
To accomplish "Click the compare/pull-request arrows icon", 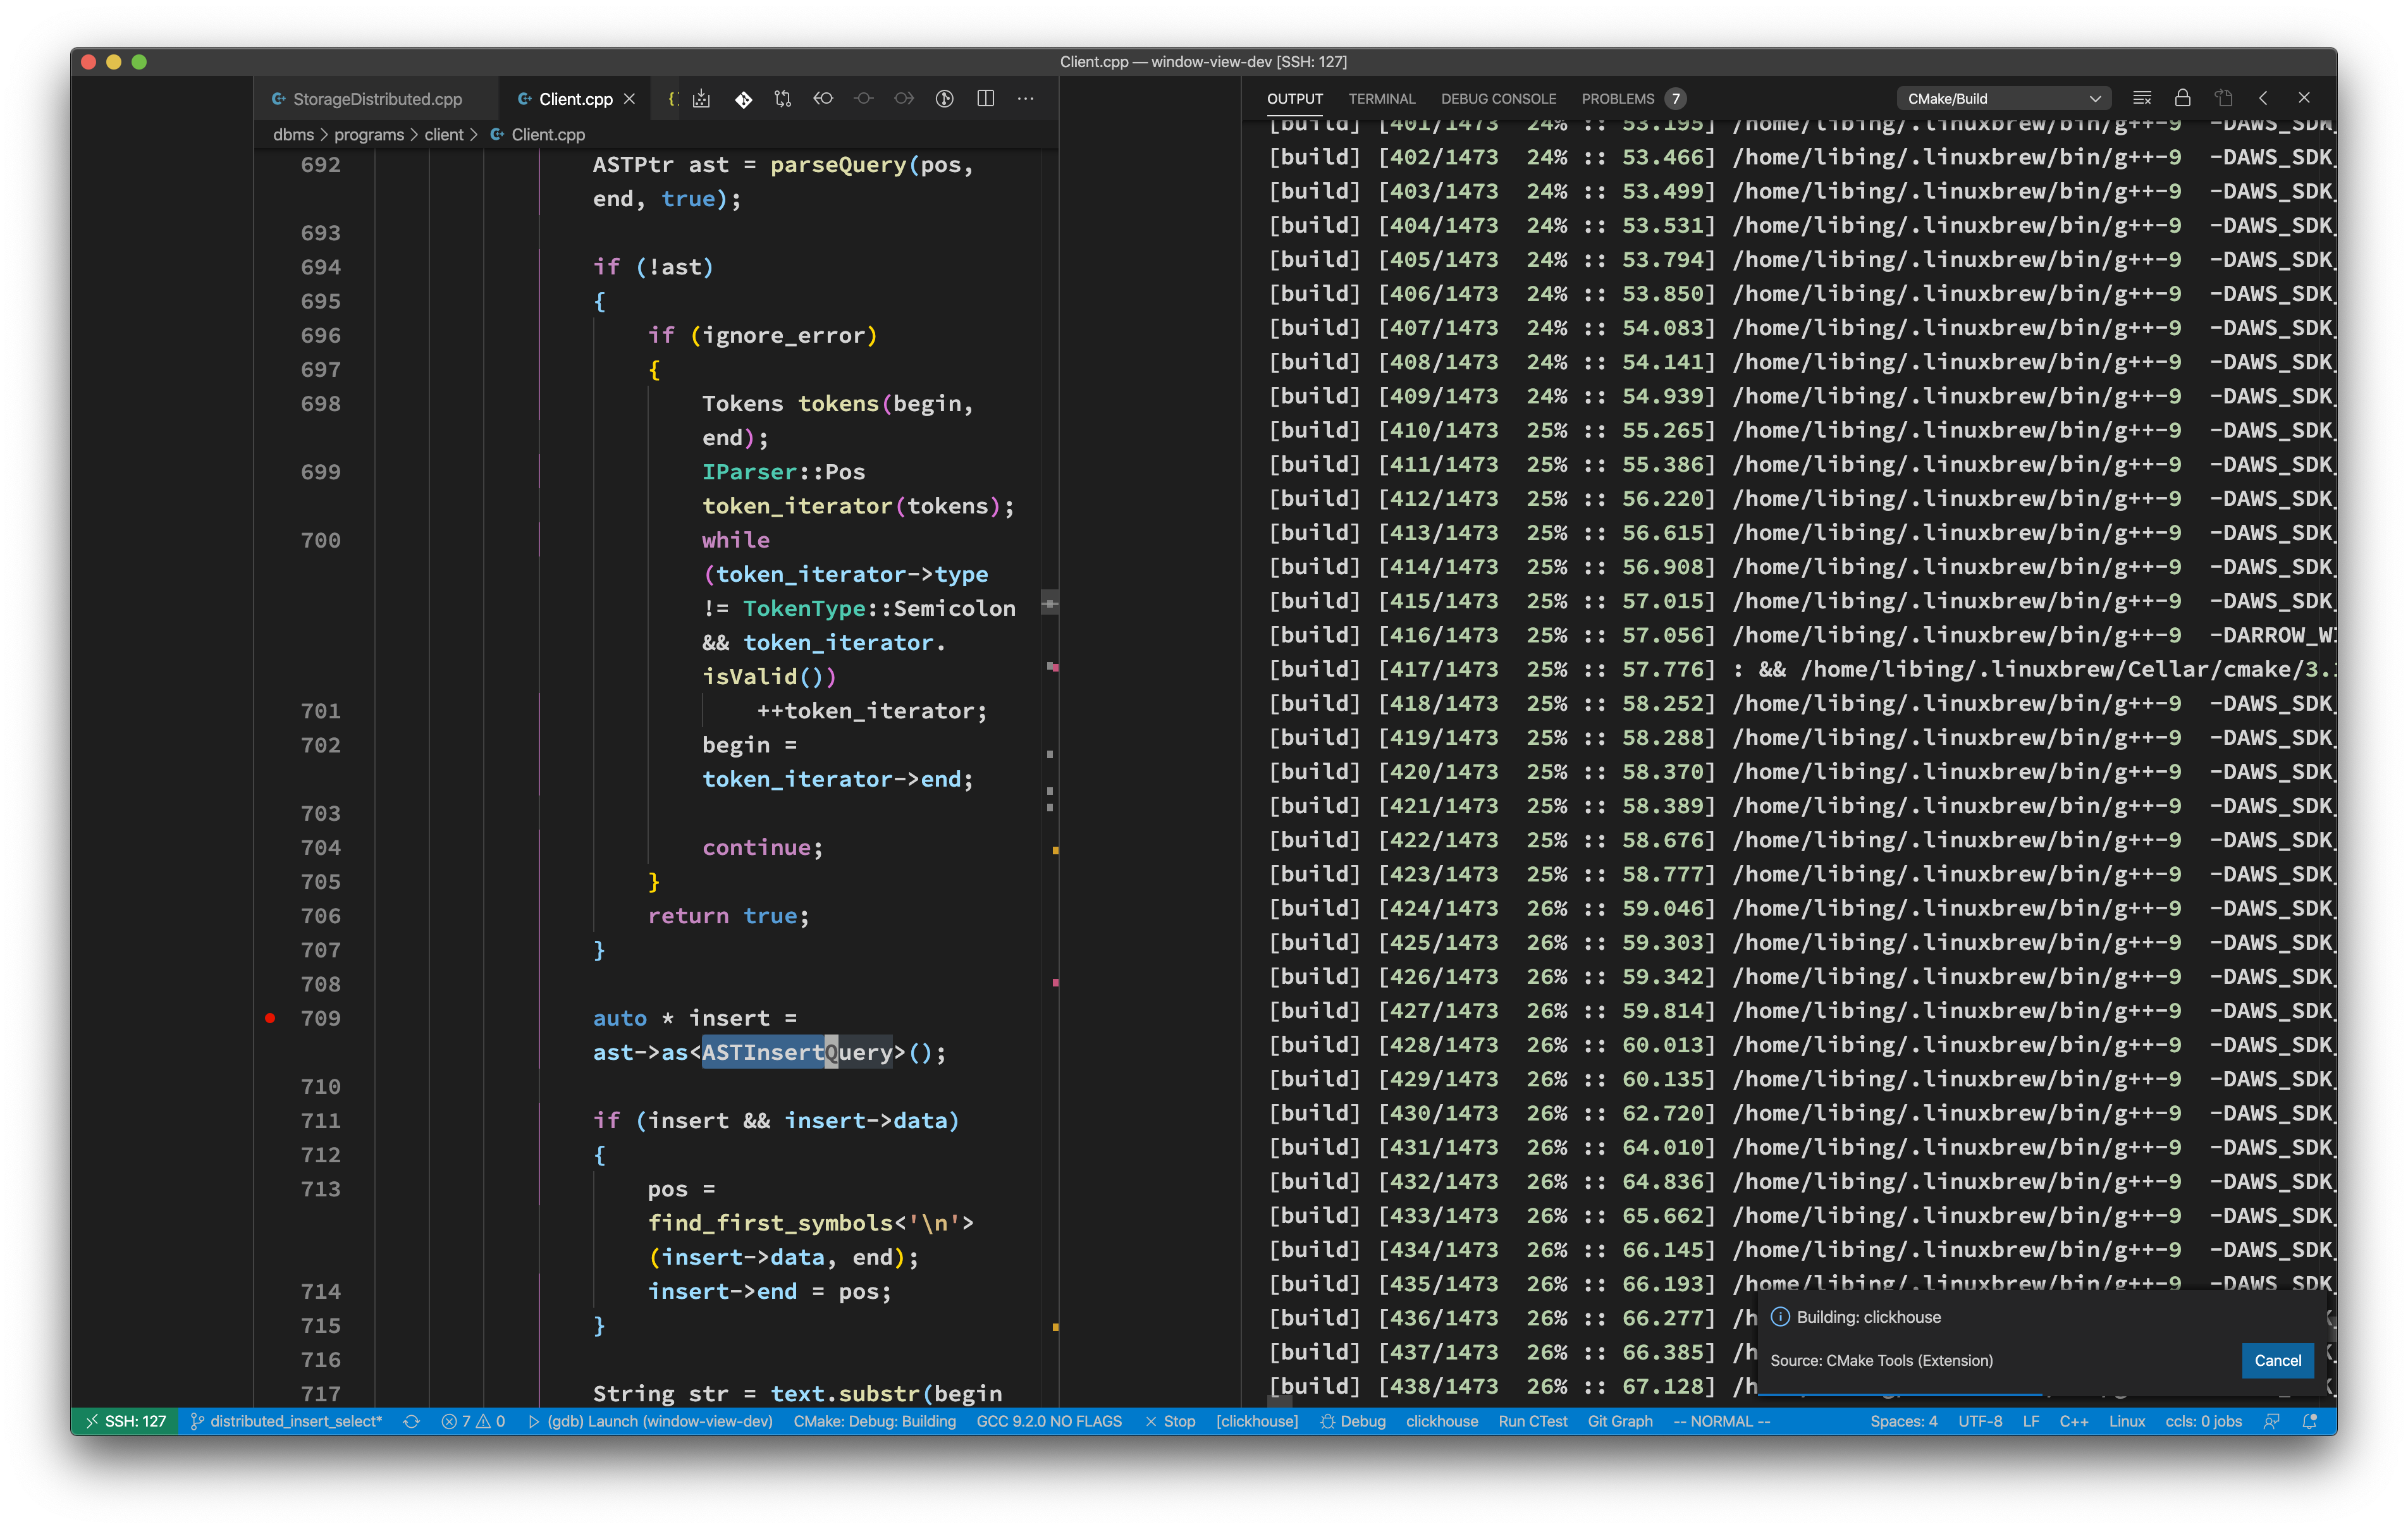I will 783,99.
